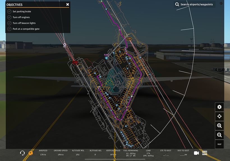Check the Set parking brake objective
The height and width of the screenshot is (161, 230).
tap(9, 12)
